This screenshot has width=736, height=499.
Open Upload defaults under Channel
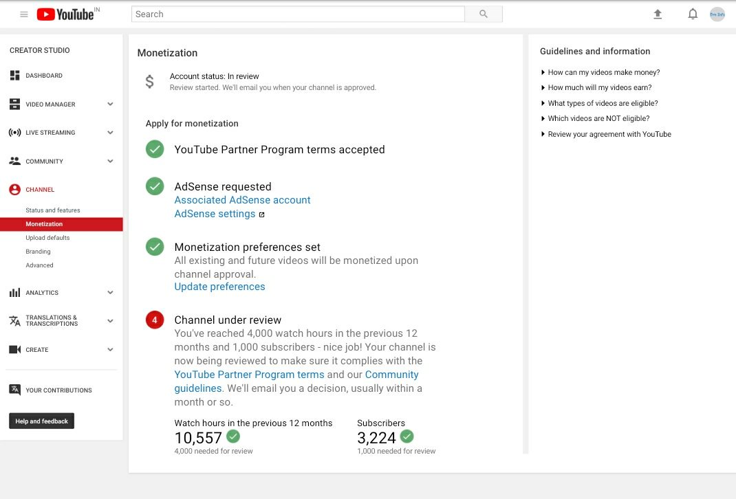point(47,238)
